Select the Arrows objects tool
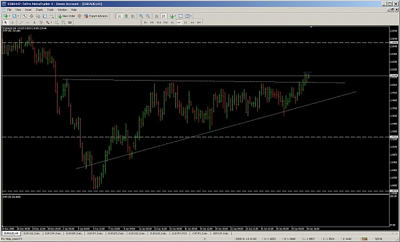This screenshot has height=242, width=400. [47, 22]
